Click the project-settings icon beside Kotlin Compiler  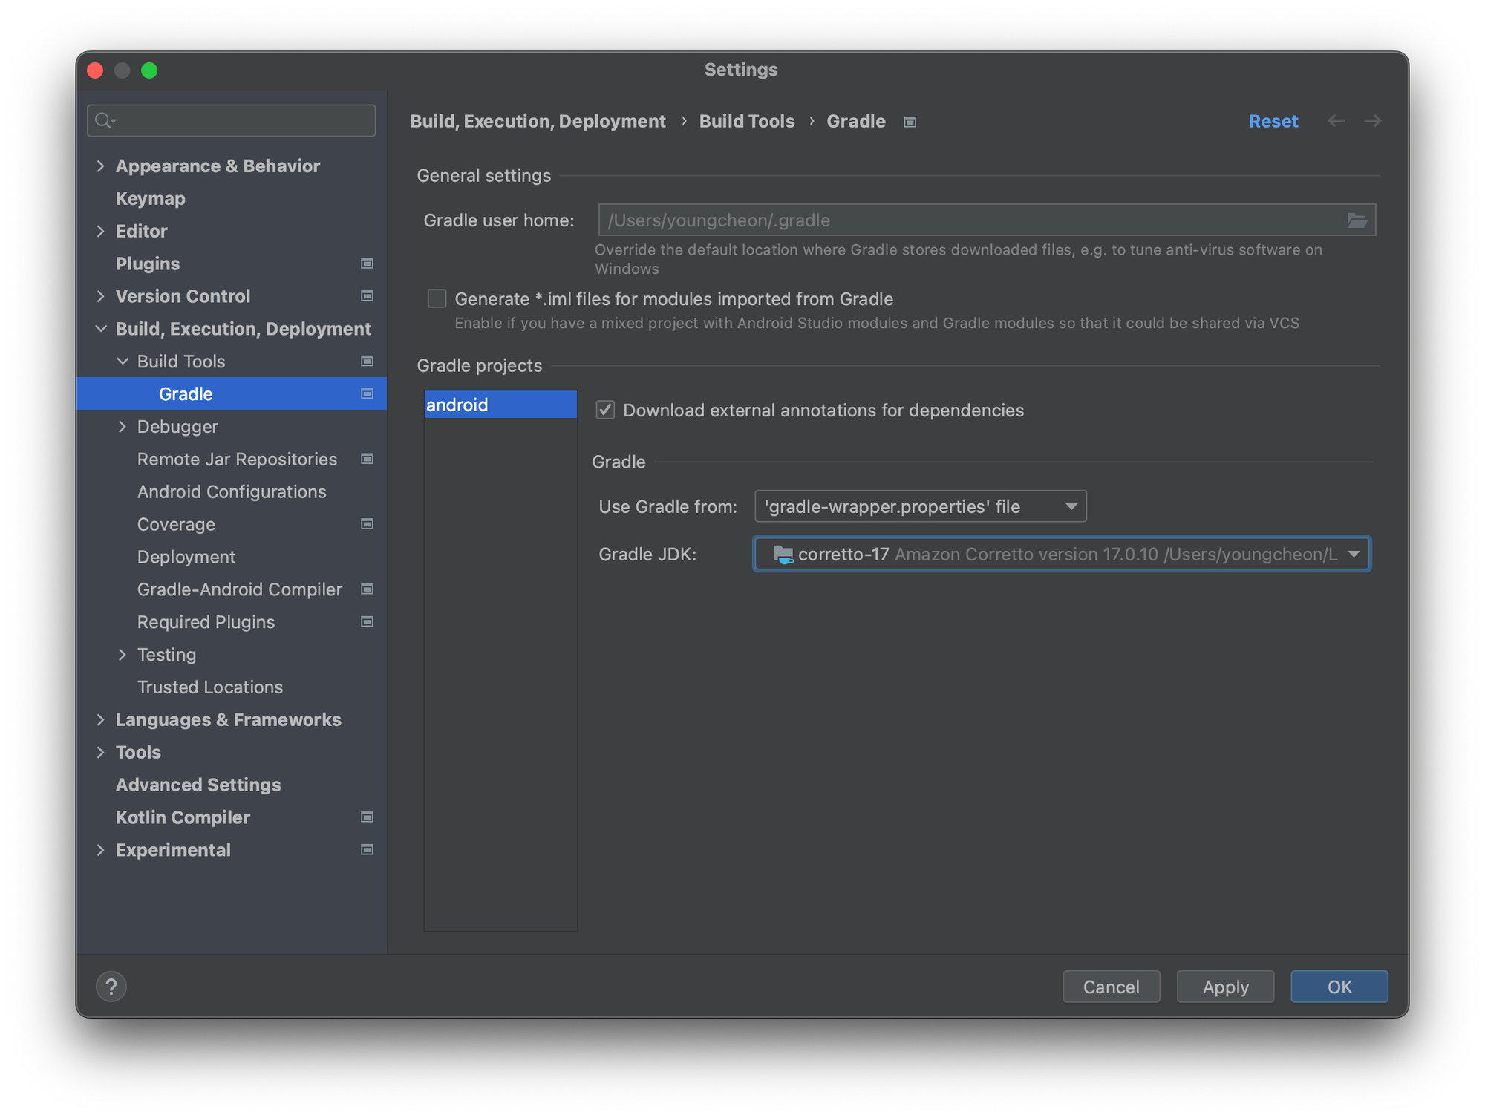(x=367, y=817)
